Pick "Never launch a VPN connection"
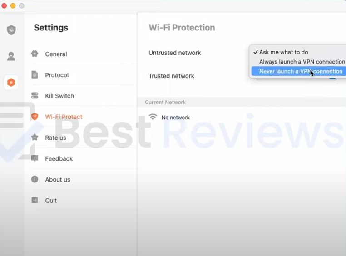Image resolution: width=346 pixels, height=256 pixels. [x=300, y=71]
